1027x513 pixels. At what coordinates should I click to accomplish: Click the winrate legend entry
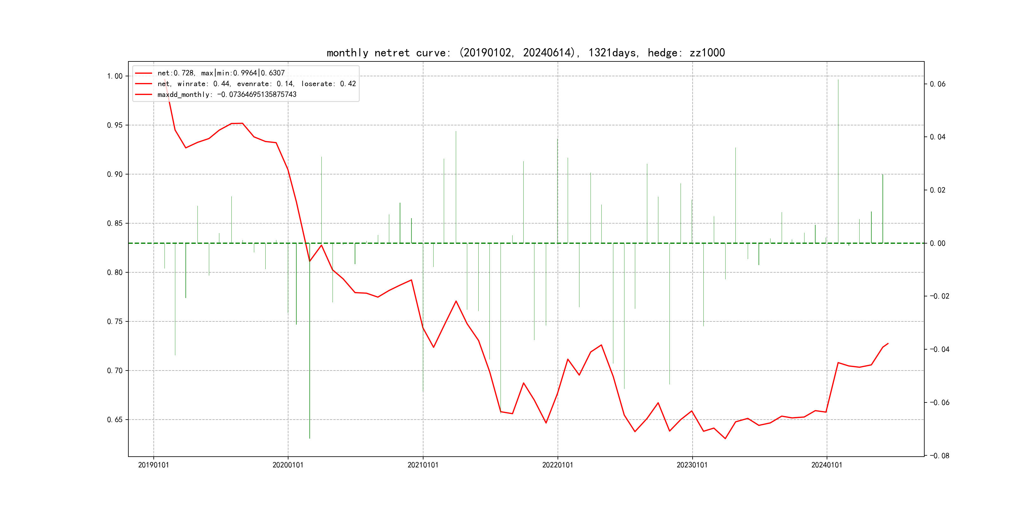tap(256, 84)
